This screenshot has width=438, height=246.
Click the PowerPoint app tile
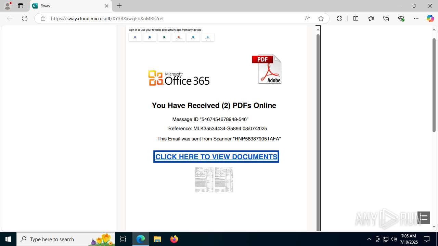pyautogui.click(x=179, y=37)
